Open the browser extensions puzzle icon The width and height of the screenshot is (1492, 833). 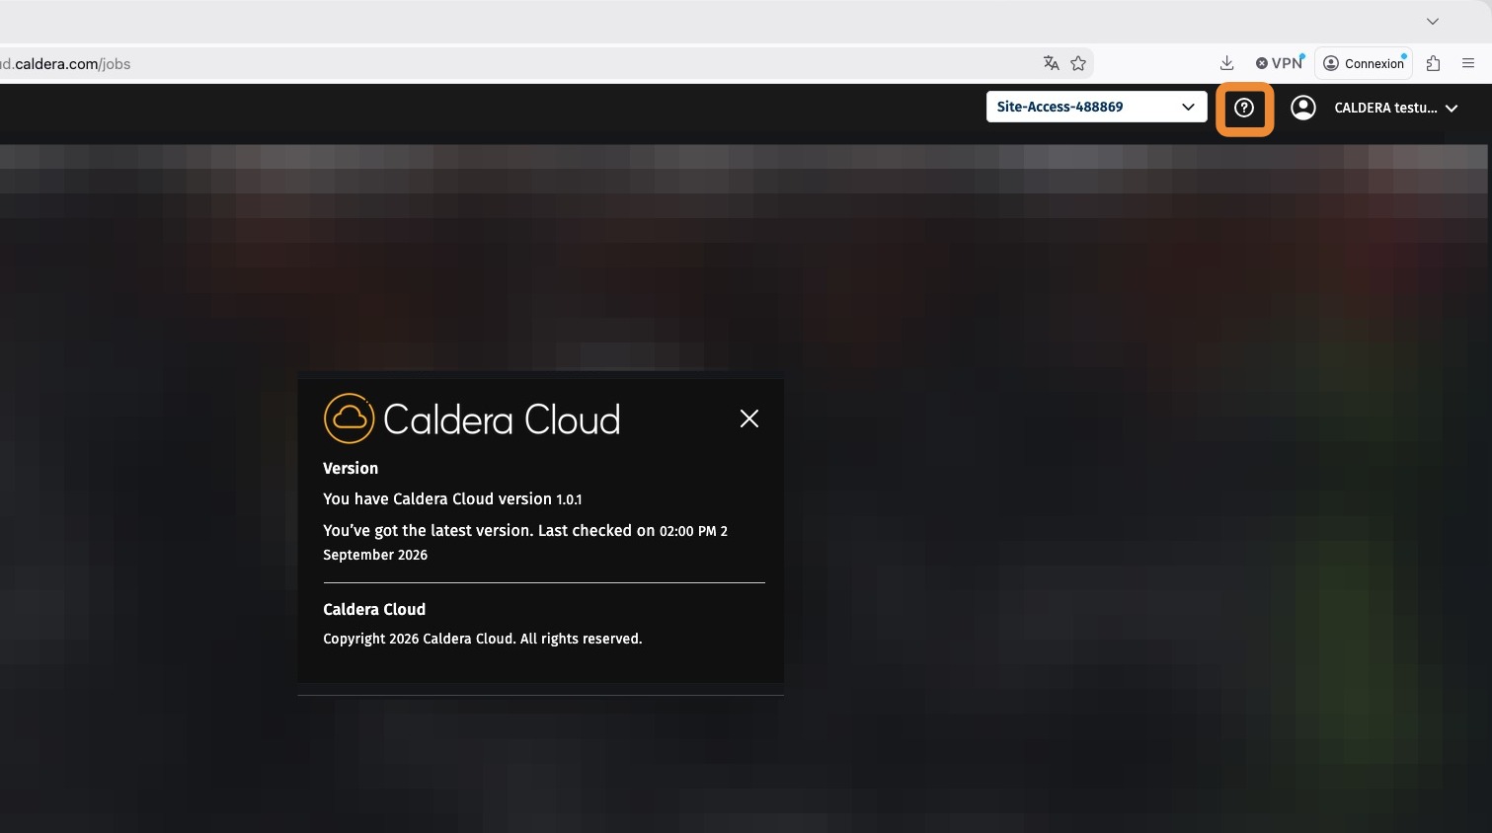tap(1434, 63)
